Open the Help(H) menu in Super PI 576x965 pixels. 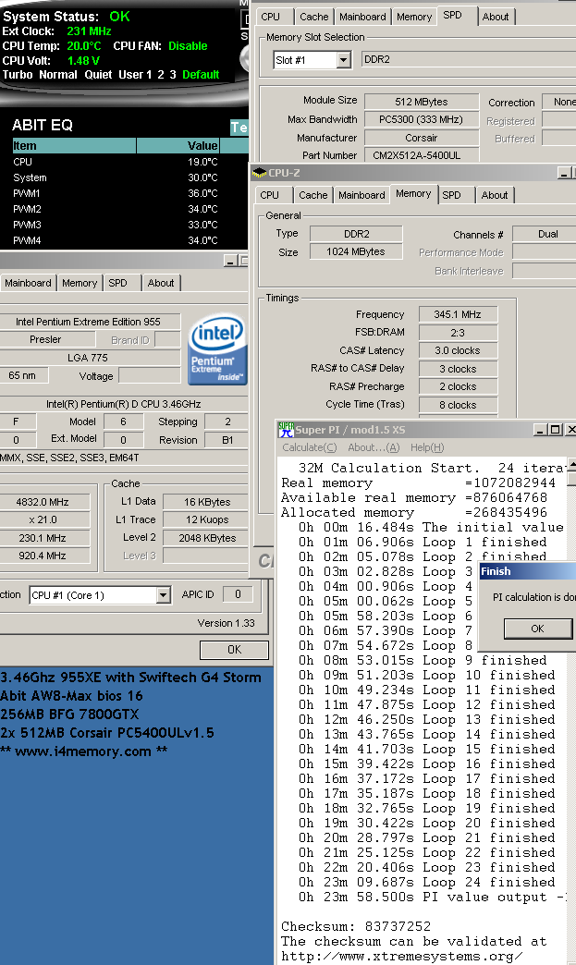click(x=427, y=447)
